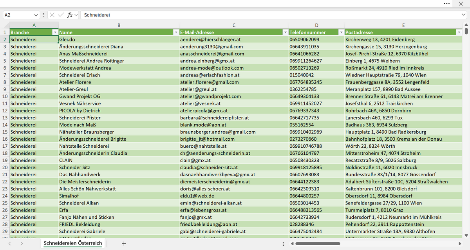The height and width of the screenshot is (250, 470).
Task: Select row 10 by its row number
Action: coord(5,96)
